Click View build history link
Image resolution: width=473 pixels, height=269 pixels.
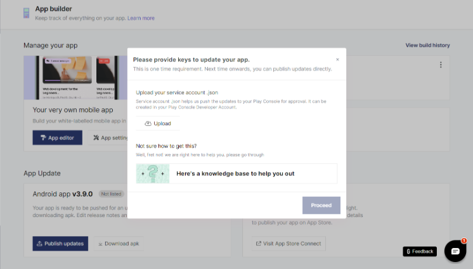pyautogui.click(x=427, y=46)
